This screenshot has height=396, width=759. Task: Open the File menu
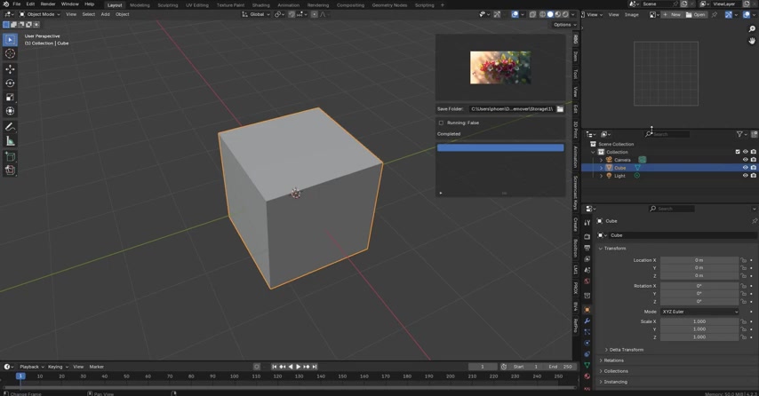click(x=17, y=4)
